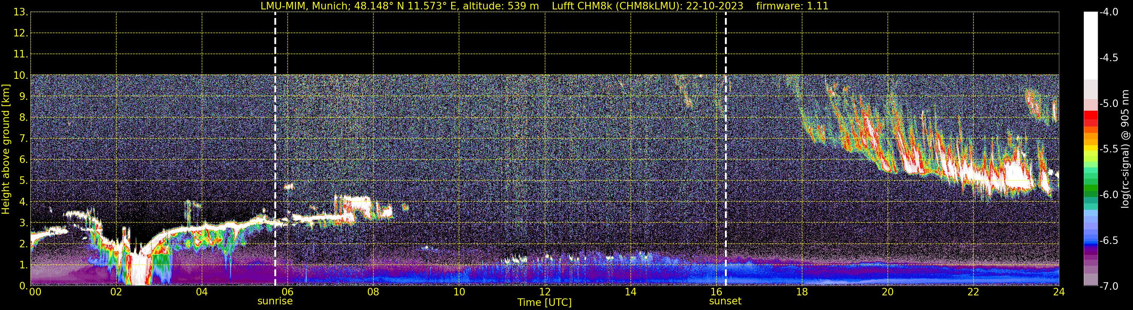Click the time axis tick '04'
Image resolution: width=1133 pixels, height=310 pixels.
tap(202, 292)
